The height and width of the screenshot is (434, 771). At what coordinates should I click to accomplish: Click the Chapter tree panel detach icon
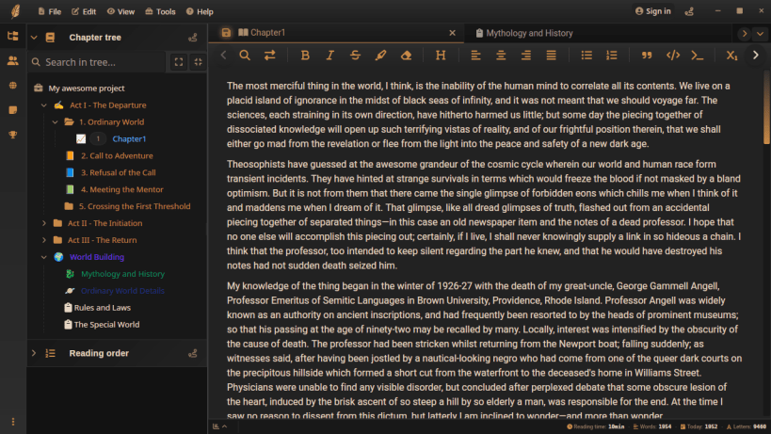[x=193, y=38]
